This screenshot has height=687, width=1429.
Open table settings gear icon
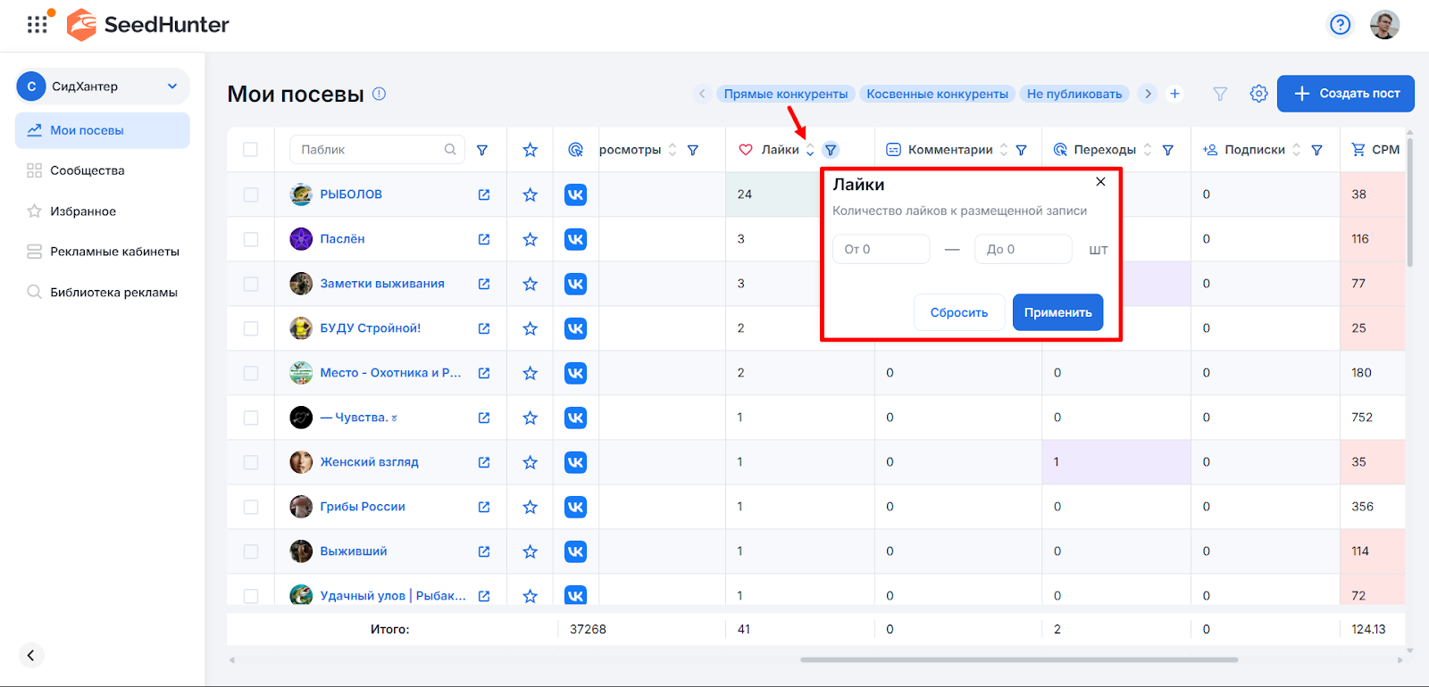pyautogui.click(x=1258, y=94)
